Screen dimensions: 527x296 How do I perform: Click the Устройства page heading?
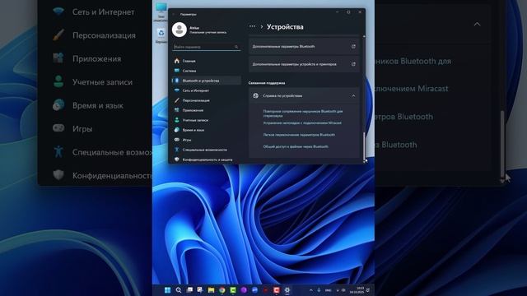[x=285, y=27]
